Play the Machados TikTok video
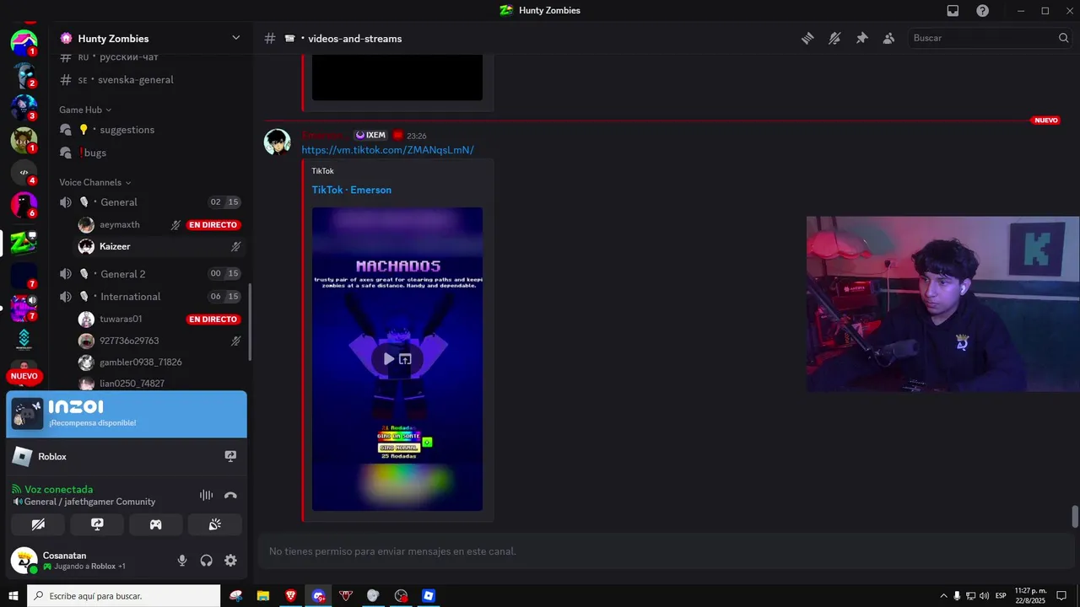 pyautogui.click(x=388, y=358)
